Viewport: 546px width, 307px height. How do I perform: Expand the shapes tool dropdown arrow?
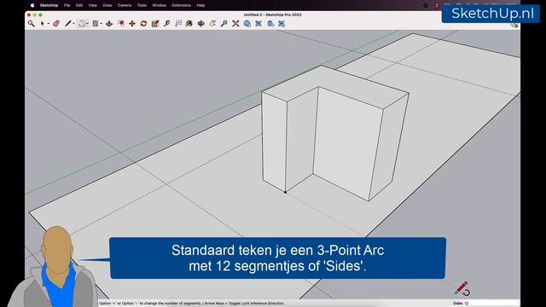click(x=101, y=24)
